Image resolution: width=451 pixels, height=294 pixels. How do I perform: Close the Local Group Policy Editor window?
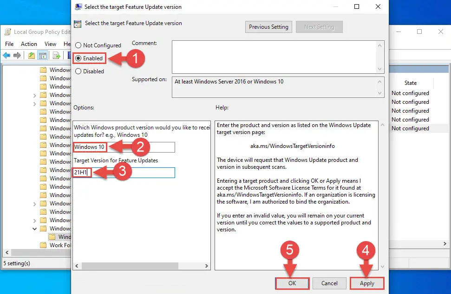pos(441,32)
